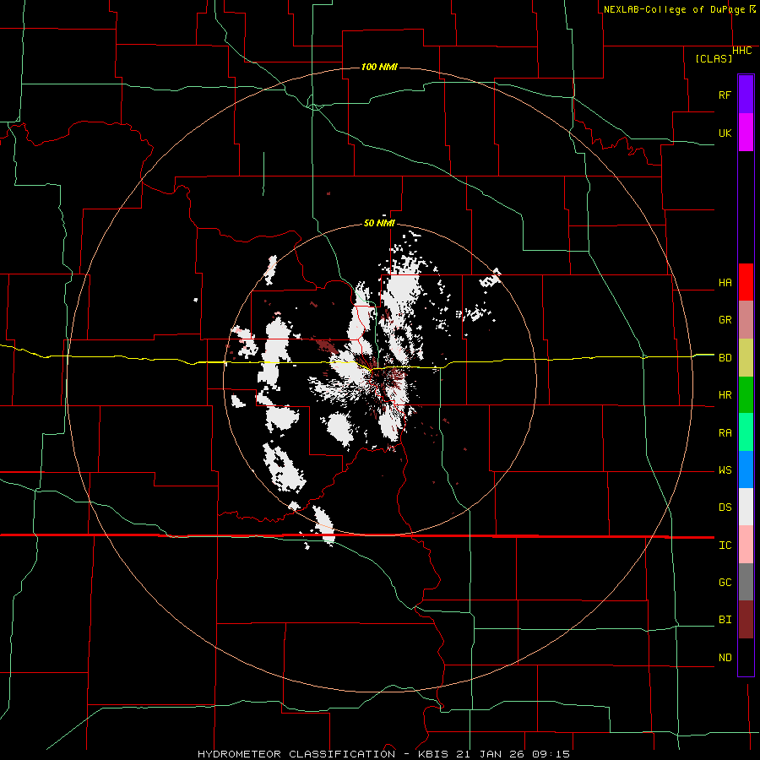Screen dimensions: 760x760
Task: Click the HA red legend swatch
Action: [746, 282]
